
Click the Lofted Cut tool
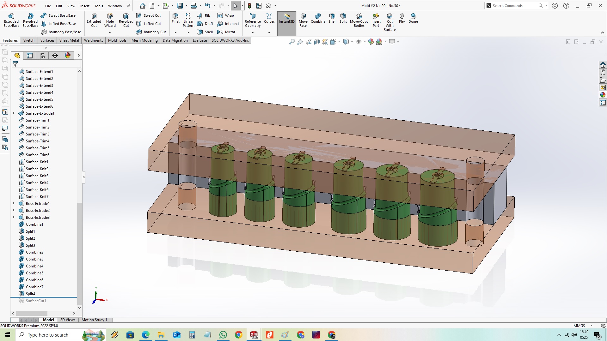point(148,24)
